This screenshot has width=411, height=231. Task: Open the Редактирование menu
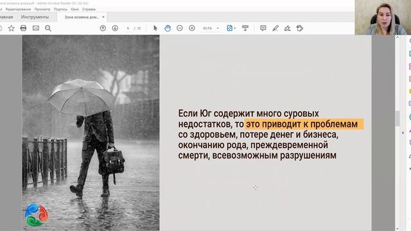click(18, 9)
